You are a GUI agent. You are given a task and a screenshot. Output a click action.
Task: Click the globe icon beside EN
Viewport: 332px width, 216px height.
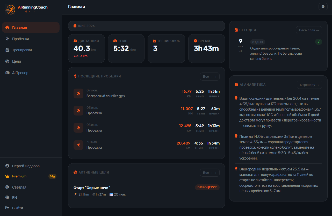pos(7,197)
